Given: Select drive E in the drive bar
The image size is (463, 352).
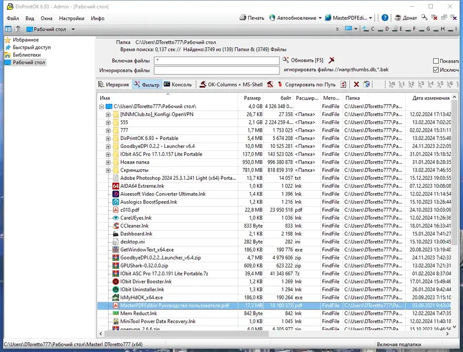Looking at the screenshot, I should click(398, 29).
